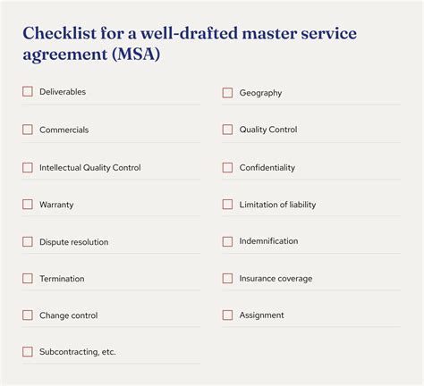Click the Dispute resolution label text

click(x=74, y=242)
